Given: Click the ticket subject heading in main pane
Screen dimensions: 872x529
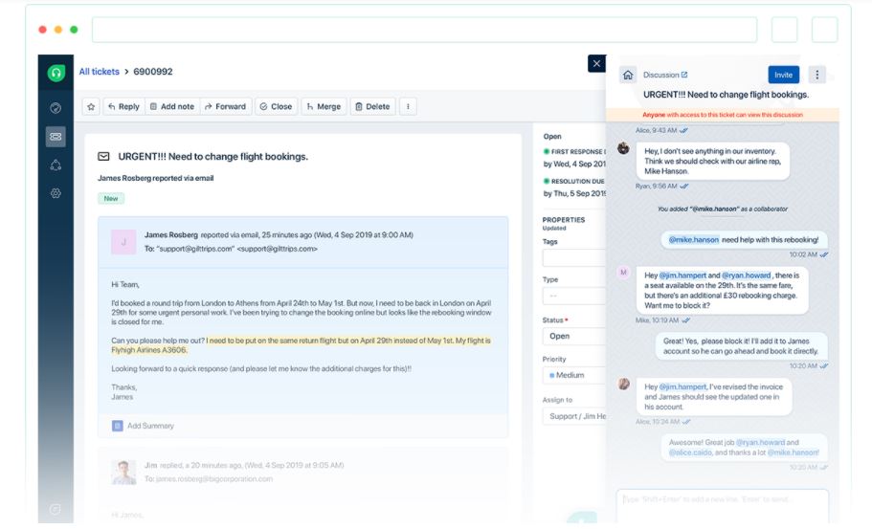Looking at the screenshot, I should 213,157.
